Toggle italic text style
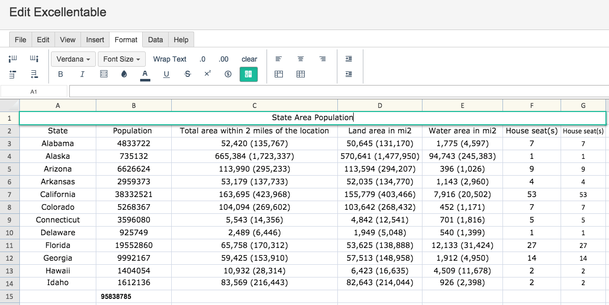This screenshot has width=609, height=305. [82, 74]
